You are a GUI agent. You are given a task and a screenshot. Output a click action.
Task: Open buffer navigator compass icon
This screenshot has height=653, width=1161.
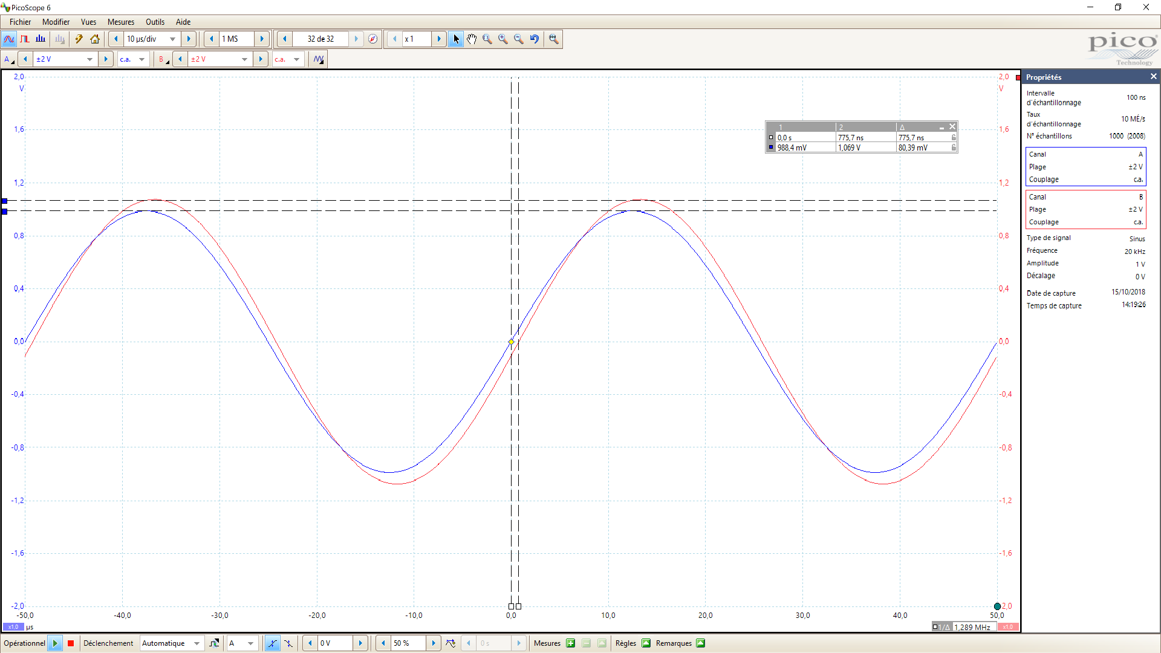tap(373, 39)
